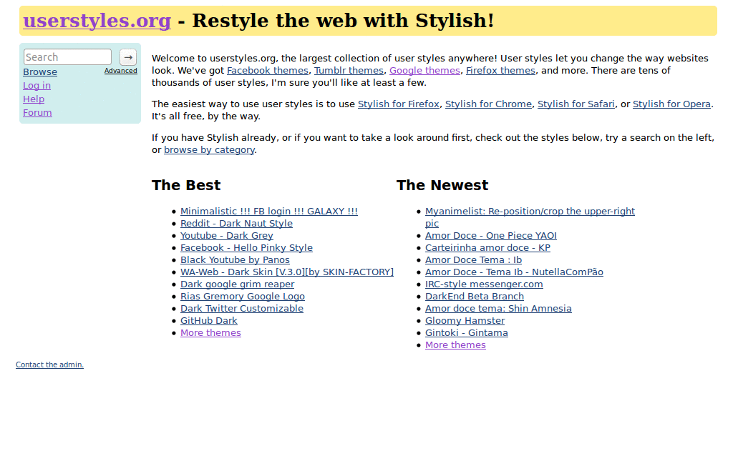Follow the Stylish for Chrome link

point(488,104)
